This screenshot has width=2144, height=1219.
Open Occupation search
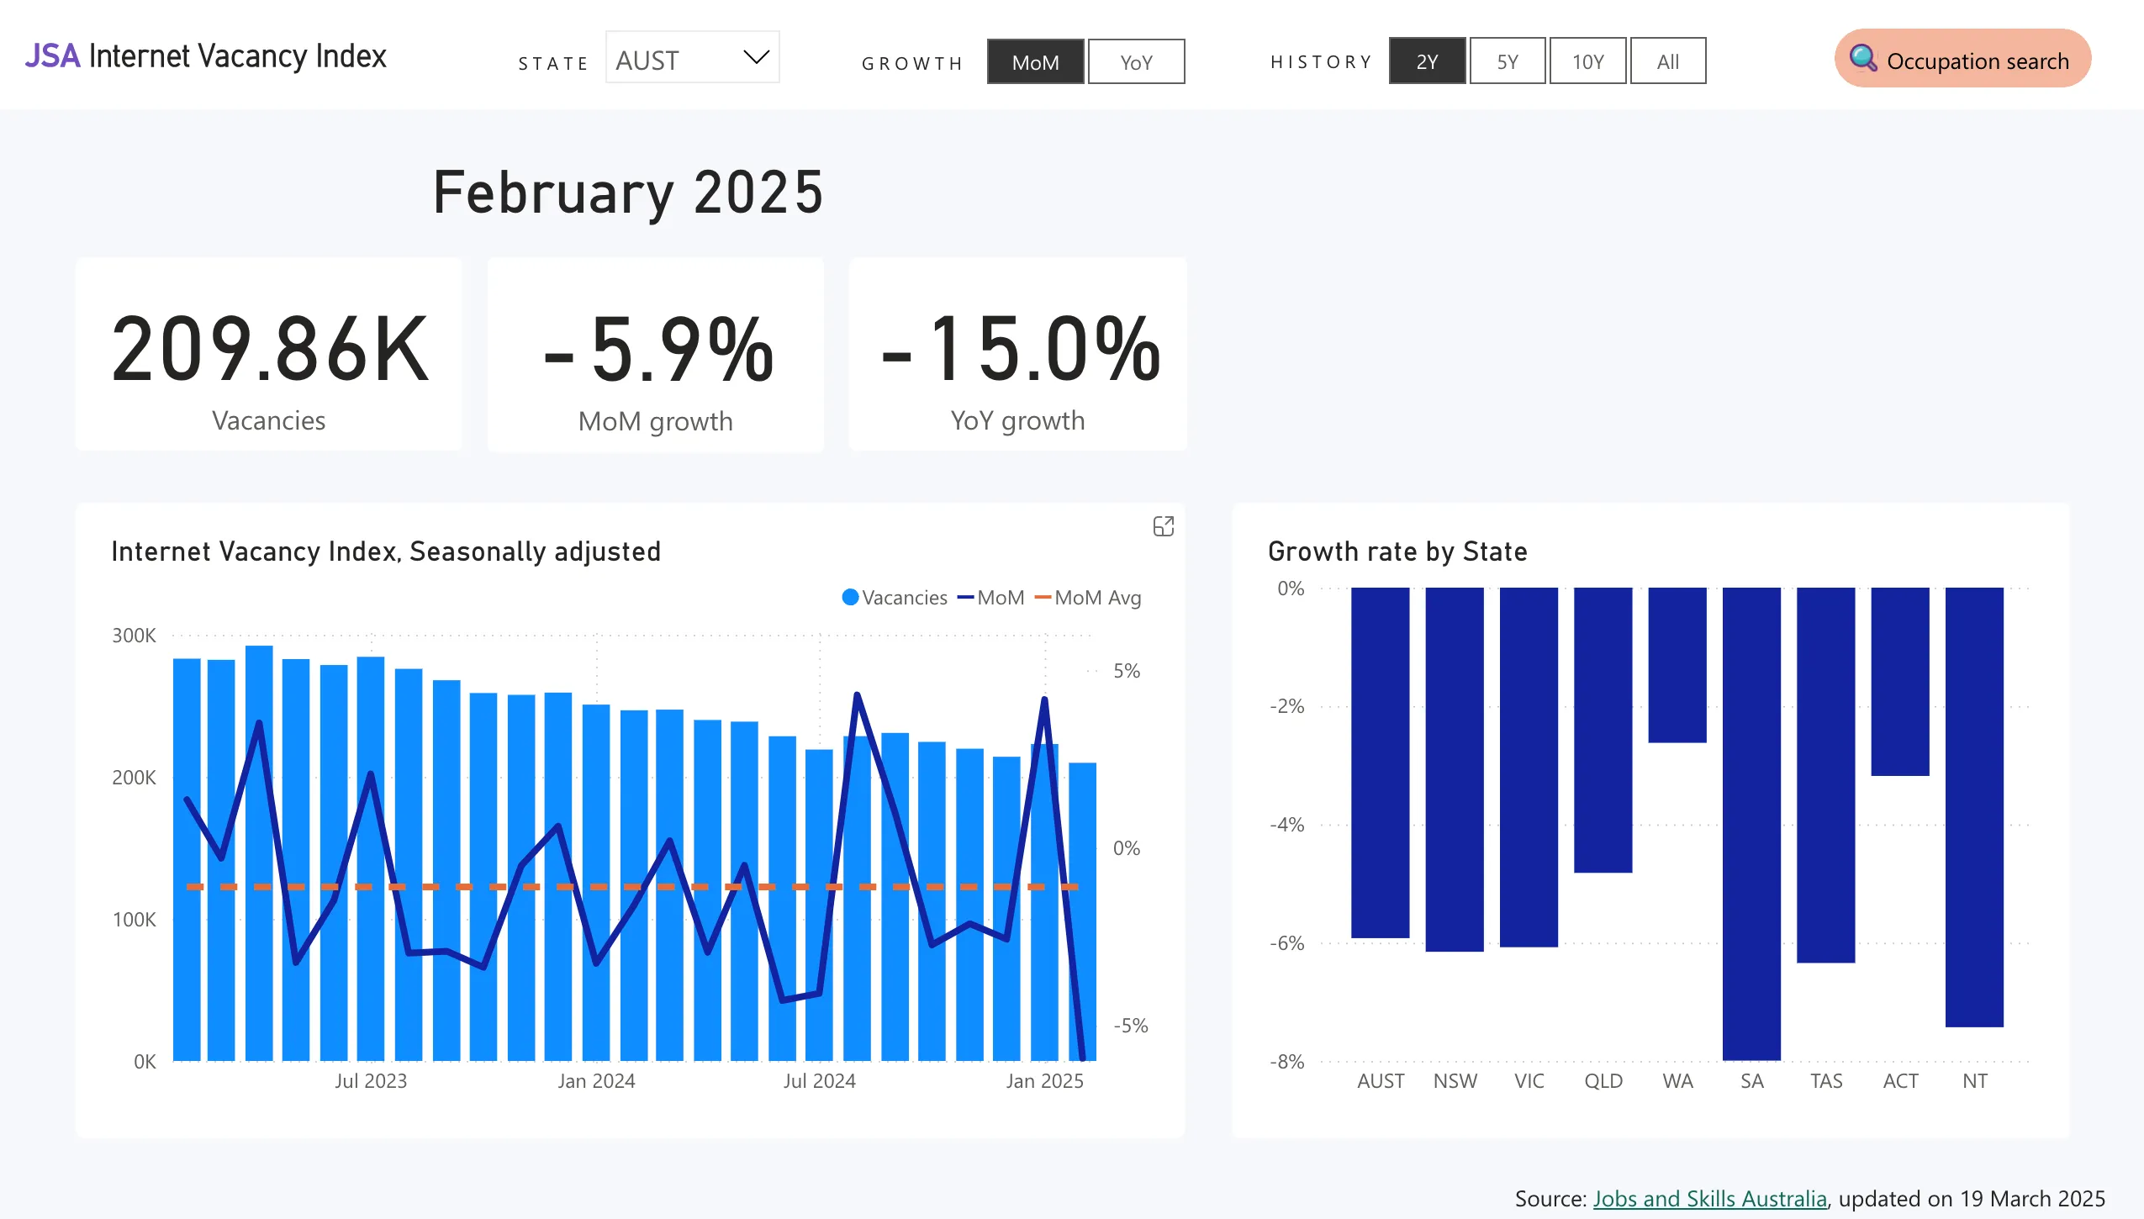click(x=1962, y=58)
